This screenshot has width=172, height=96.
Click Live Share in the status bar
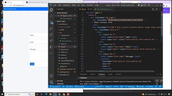tap(80, 86)
